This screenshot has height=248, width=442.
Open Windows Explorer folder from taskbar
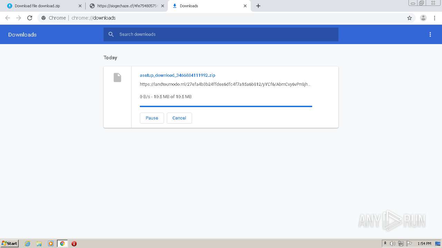pyautogui.click(x=39, y=244)
